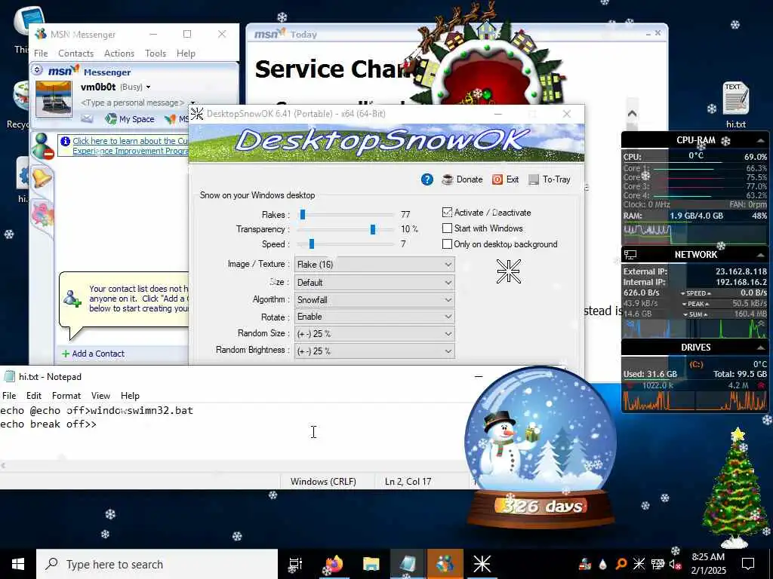Viewport: 773px width, 579px height.
Task: Open the Rotate dropdown set to Enable
Action: coord(374,317)
